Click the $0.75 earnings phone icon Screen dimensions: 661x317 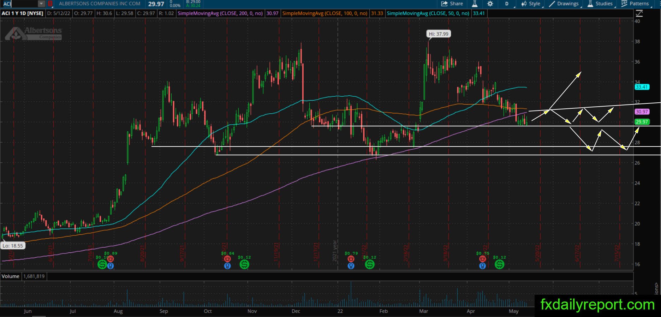pyautogui.click(x=482, y=259)
